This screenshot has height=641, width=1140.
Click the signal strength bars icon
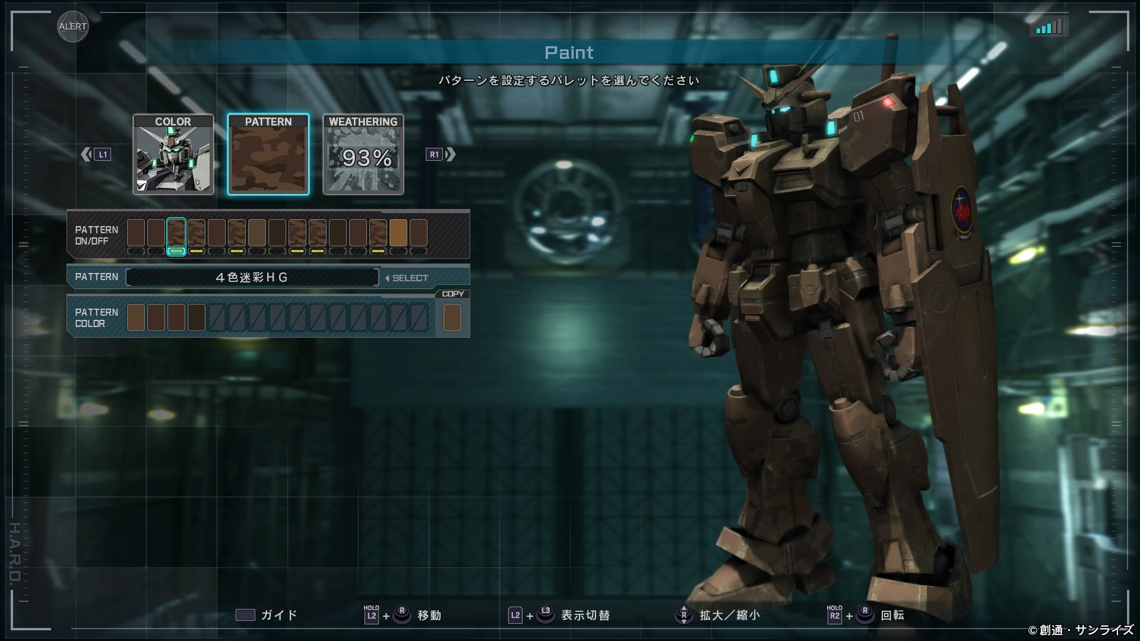[x=1049, y=27]
